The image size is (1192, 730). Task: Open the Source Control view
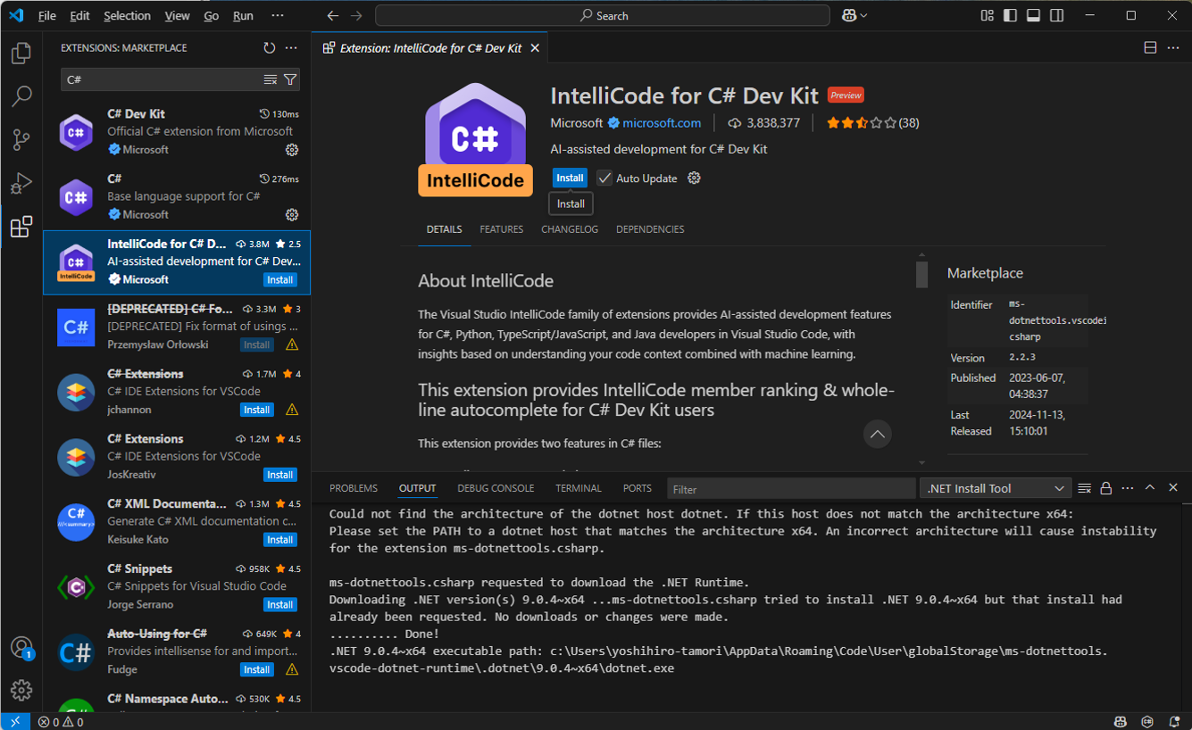[x=21, y=139]
